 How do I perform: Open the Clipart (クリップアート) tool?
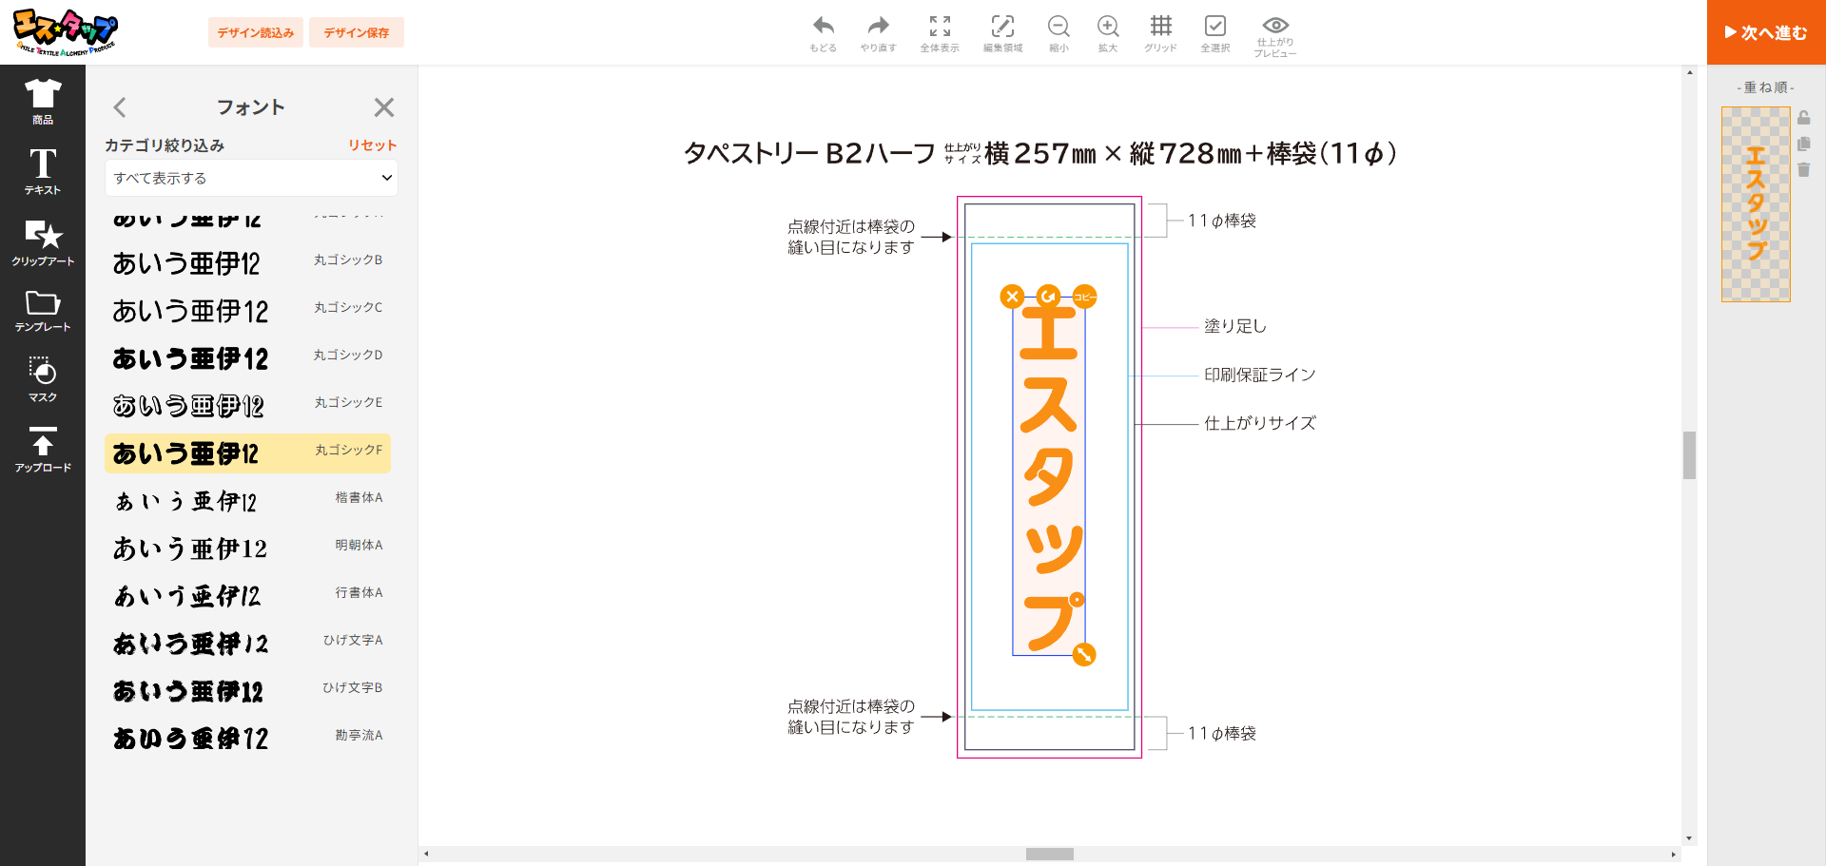(x=43, y=242)
